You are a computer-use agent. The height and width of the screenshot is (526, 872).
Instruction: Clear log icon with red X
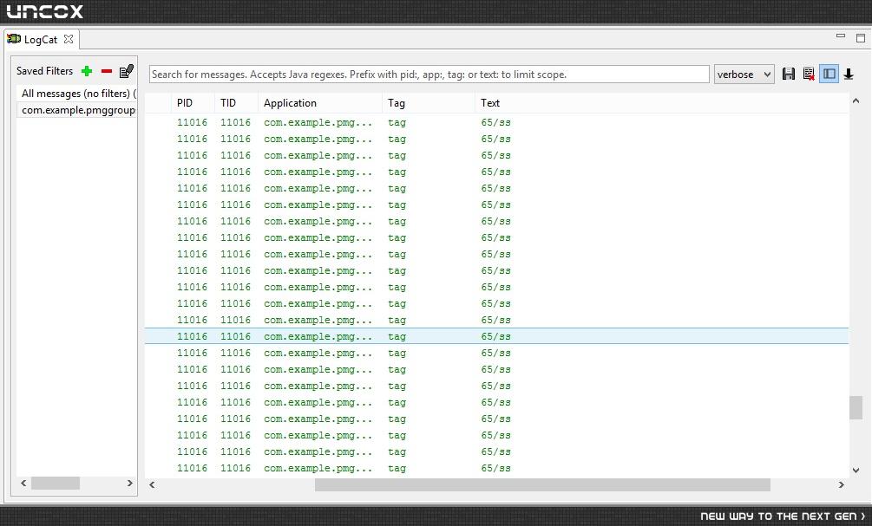[810, 74]
